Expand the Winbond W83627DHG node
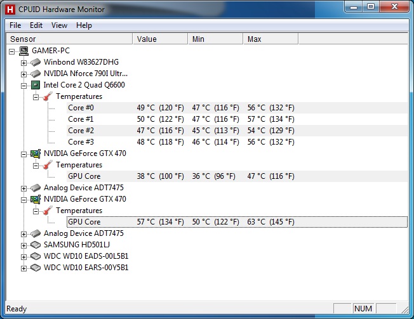This screenshot has width=414, height=319. [23, 63]
